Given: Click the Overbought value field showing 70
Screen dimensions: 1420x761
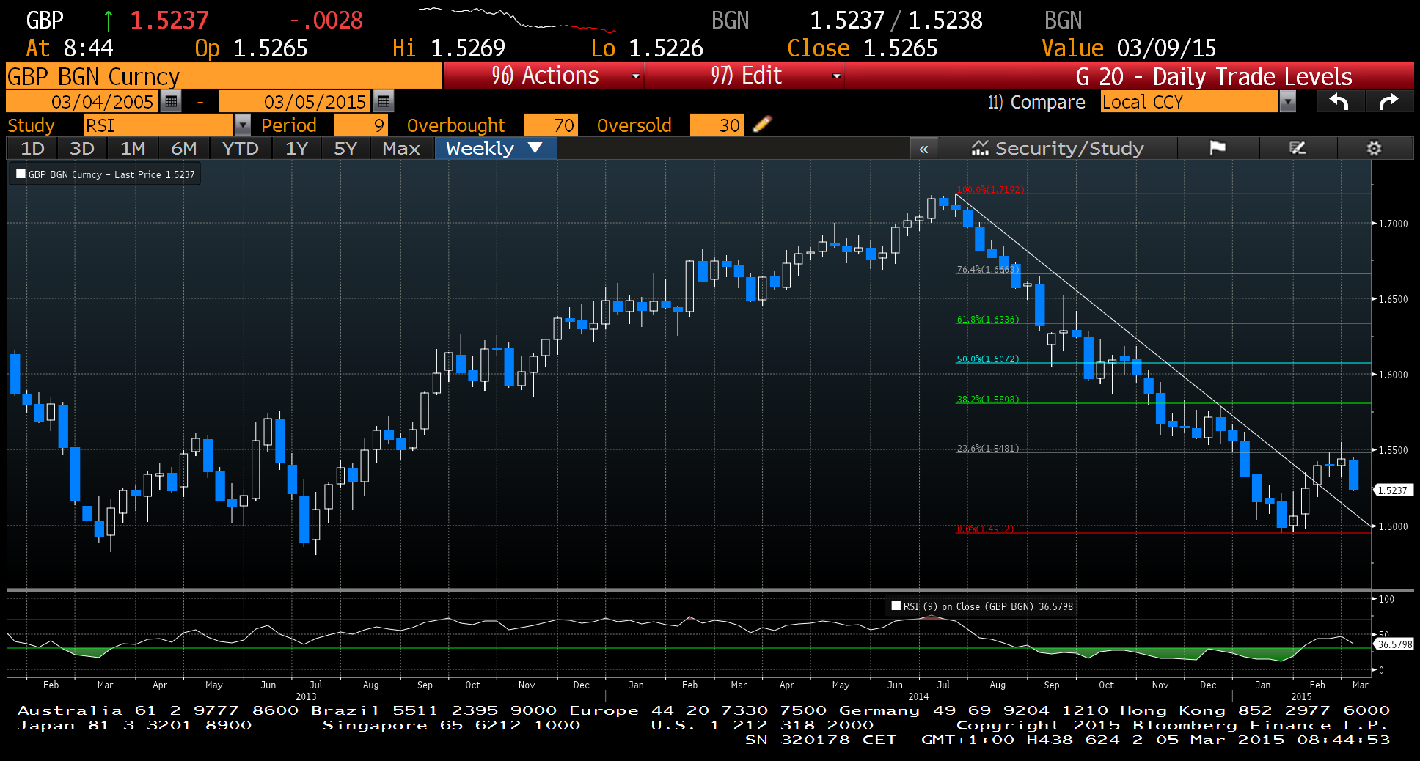Looking at the screenshot, I should (x=552, y=125).
